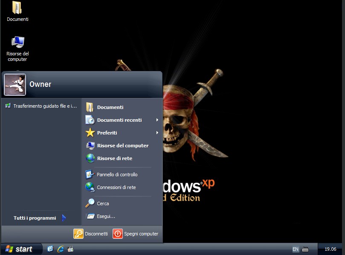Click the Cerca magnifying glass icon

pos(90,203)
